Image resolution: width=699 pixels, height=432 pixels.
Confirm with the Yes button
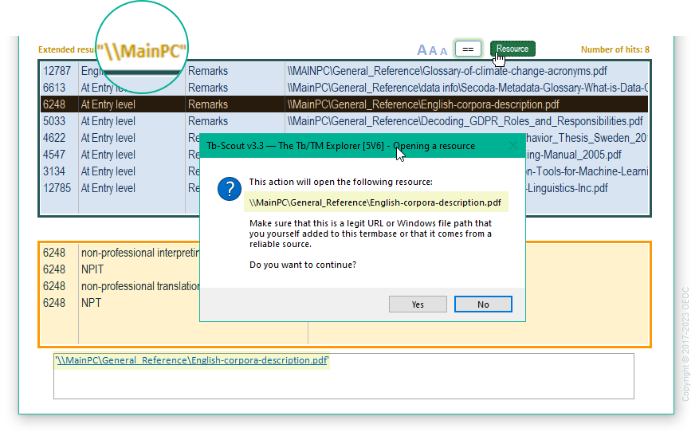(x=418, y=304)
